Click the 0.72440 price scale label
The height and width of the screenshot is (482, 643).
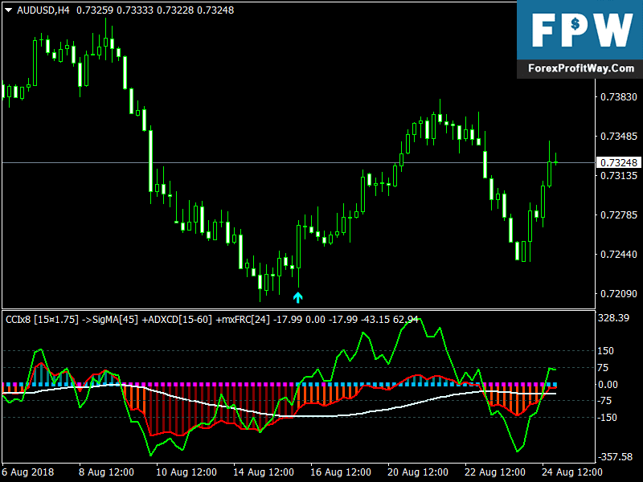tap(618, 255)
